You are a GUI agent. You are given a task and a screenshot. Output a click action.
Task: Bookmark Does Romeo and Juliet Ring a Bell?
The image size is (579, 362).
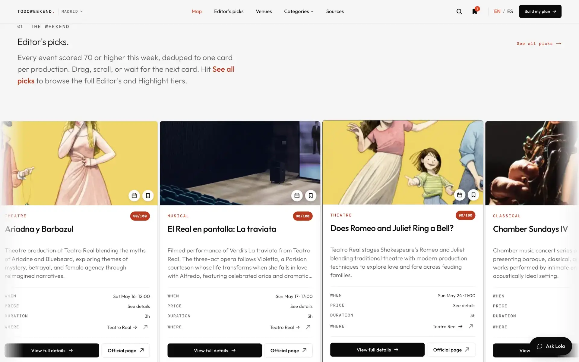pos(473,195)
